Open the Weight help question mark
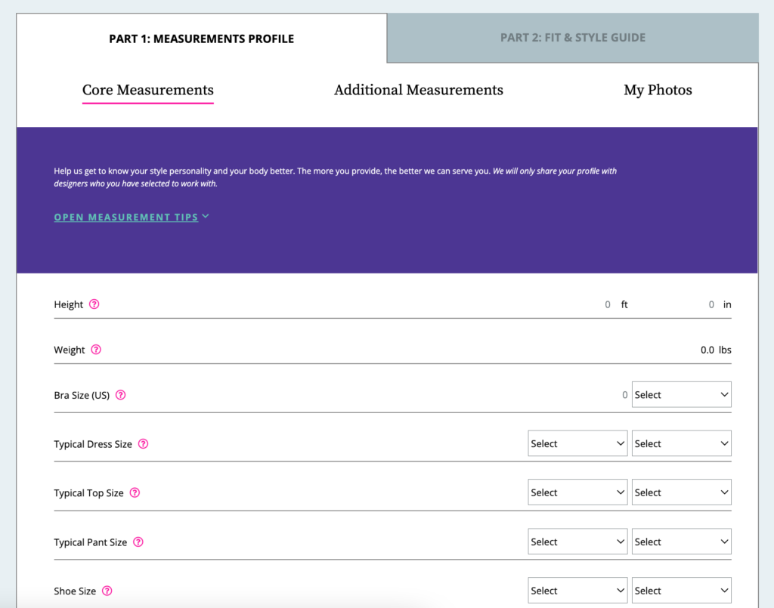Viewport: 774px width, 608px height. pyautogui.click(x=96, y=350)
